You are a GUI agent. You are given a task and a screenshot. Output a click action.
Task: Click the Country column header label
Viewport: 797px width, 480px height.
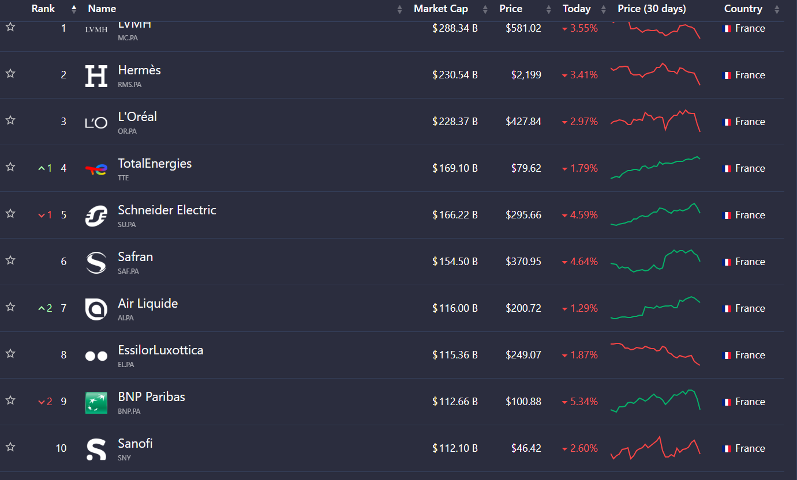(743, 9)
